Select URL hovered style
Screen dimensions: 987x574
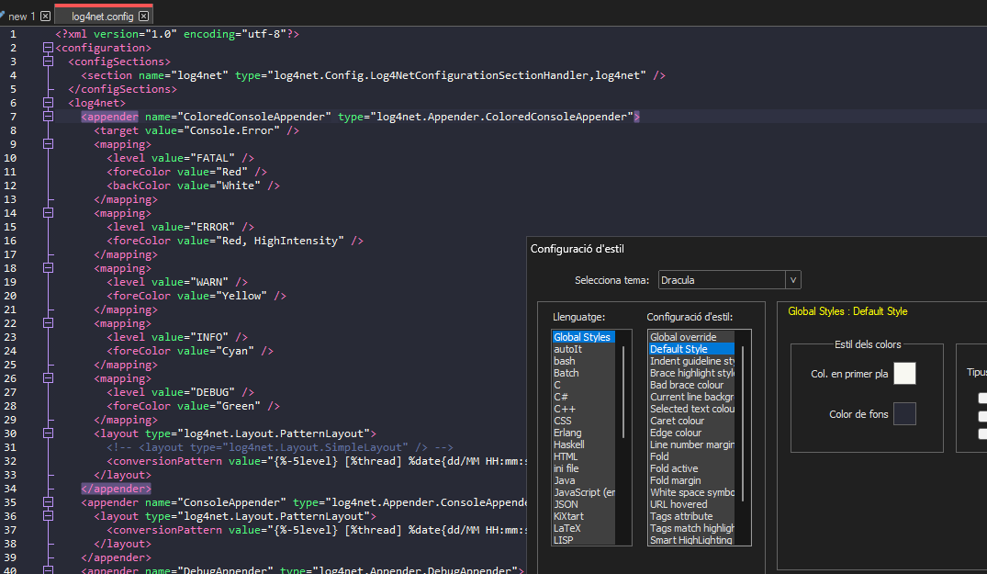(x=691, y=505)
